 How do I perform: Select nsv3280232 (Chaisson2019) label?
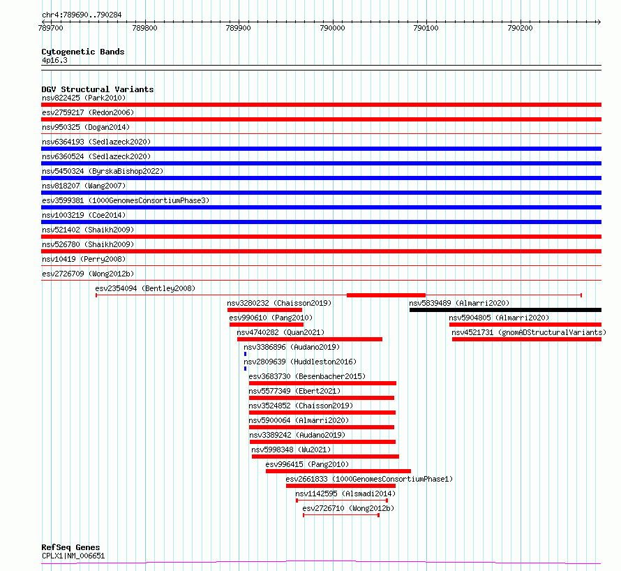point(279,303)
